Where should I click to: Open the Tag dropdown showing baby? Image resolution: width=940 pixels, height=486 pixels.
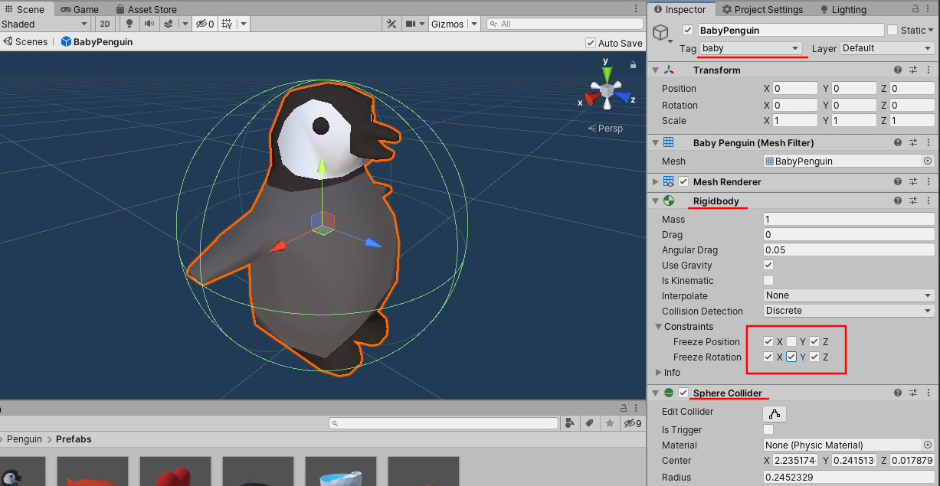tap(751, 48)
